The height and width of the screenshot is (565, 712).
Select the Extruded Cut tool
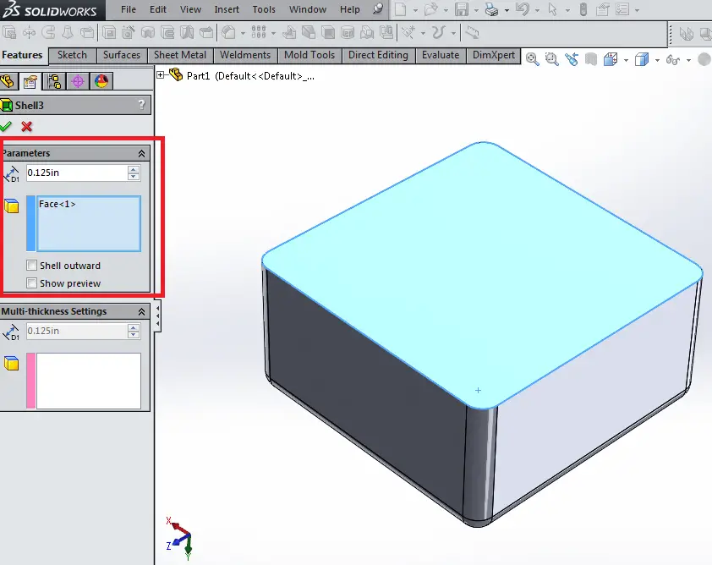(109, 33)
